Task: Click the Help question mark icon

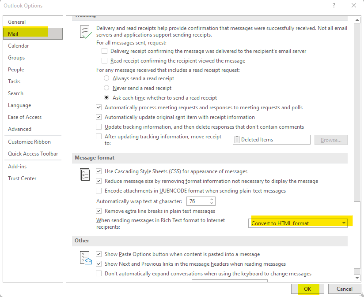Action: pyautogui.click(x=334, y=5)
